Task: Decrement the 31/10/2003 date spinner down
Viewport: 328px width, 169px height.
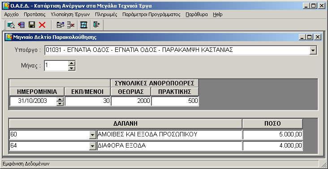Action: [x=60, y=103]
